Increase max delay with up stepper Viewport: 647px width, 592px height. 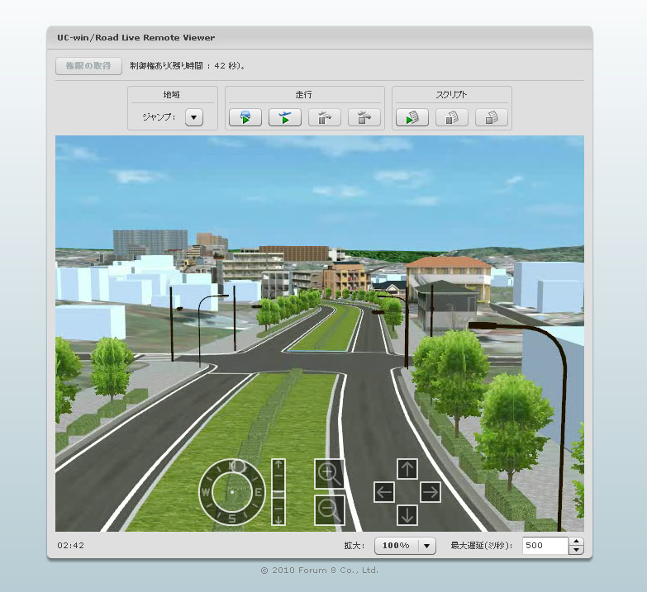[576, 542]
